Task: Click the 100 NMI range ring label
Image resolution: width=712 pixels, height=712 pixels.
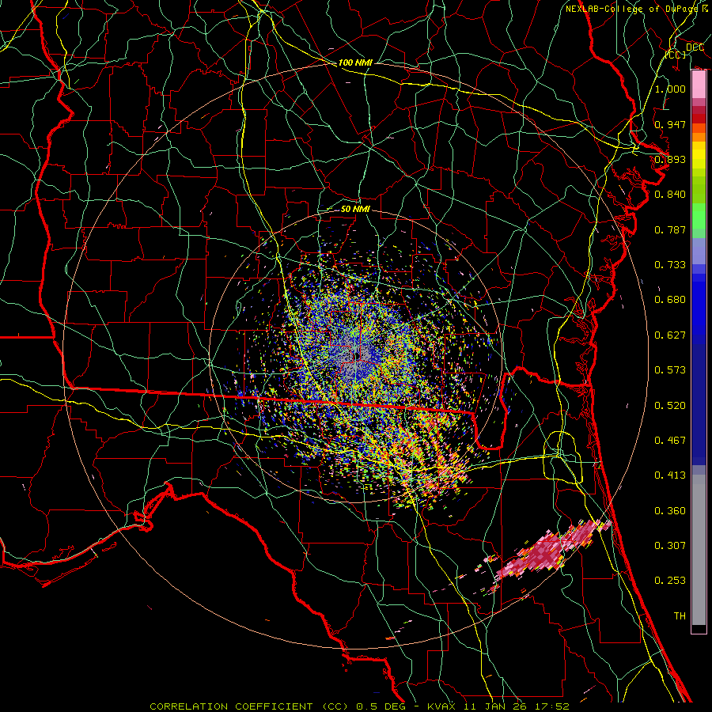Action: tap(355, 62)
